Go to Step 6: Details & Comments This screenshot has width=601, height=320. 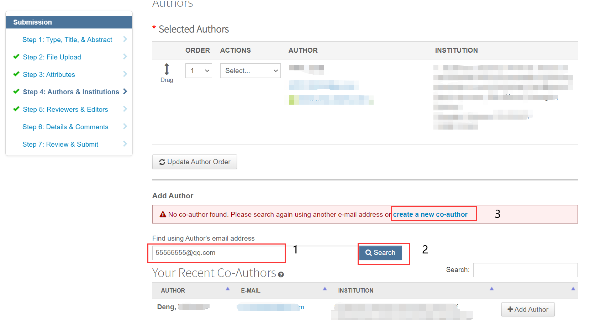(x=65, y=127)
